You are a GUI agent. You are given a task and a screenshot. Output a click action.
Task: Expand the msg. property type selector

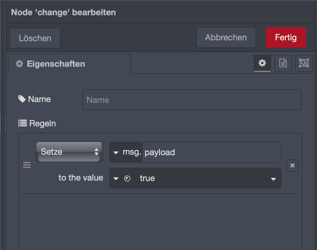point(126,152)
